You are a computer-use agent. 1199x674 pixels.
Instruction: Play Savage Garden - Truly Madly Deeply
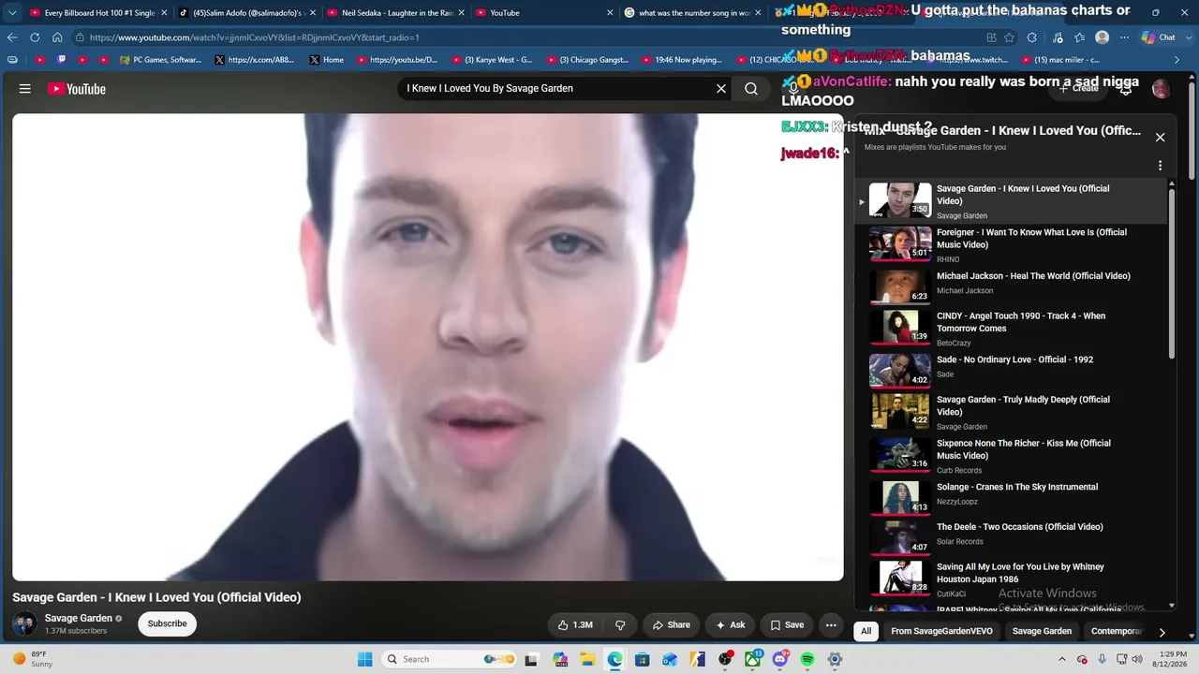click(1012, 411)
